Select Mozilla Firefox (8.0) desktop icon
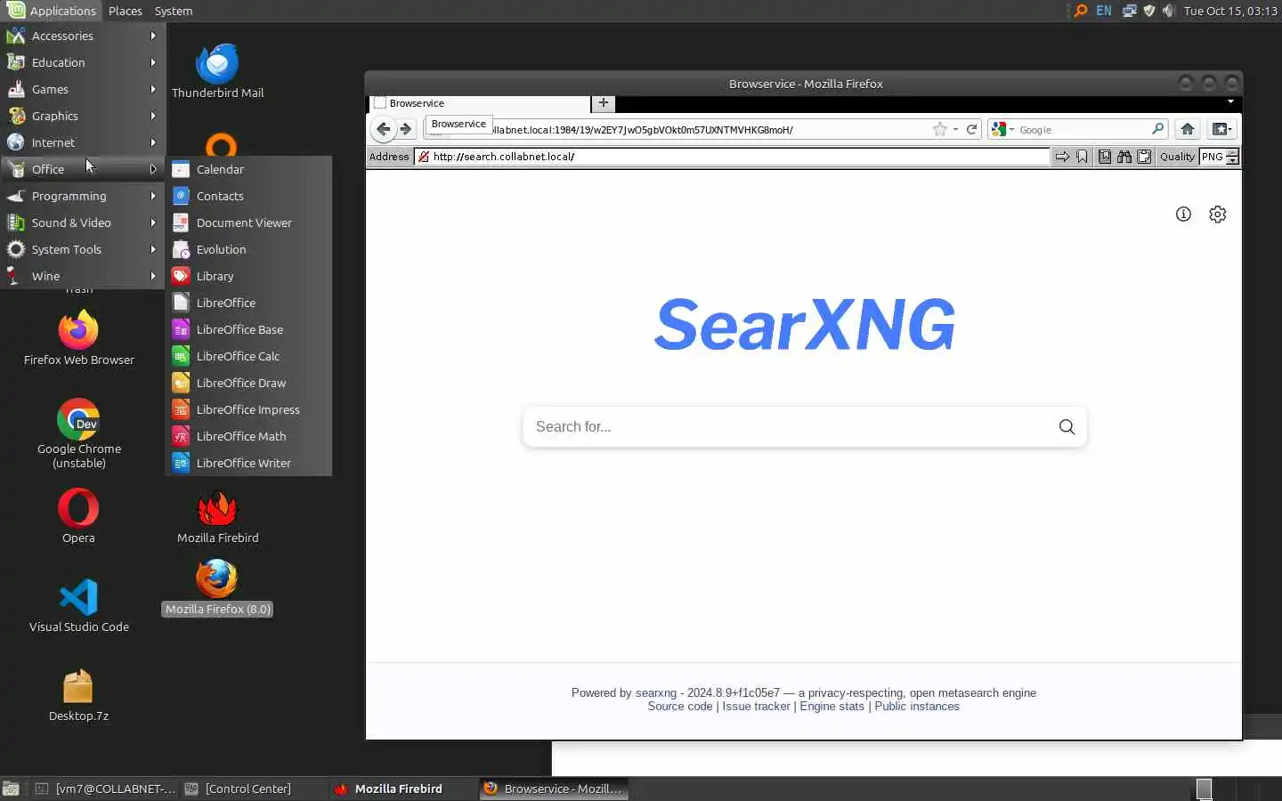Viewport: 1282px width, 801px height. point(217,587)
